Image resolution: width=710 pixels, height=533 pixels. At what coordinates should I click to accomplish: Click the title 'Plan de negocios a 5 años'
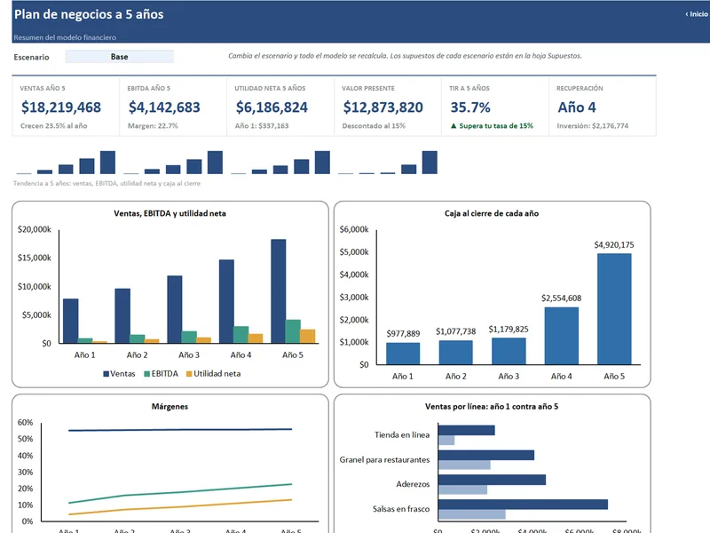point(89,14)
